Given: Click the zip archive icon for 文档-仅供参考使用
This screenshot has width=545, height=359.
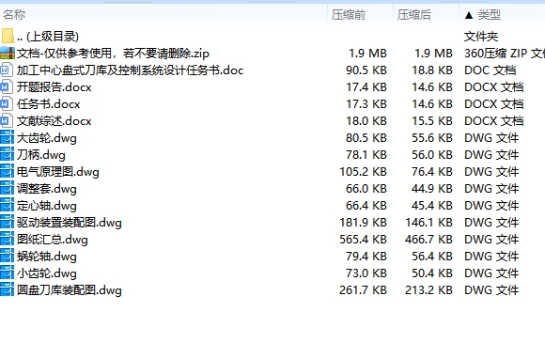Looking at the screenshot, I should [8, 54].
